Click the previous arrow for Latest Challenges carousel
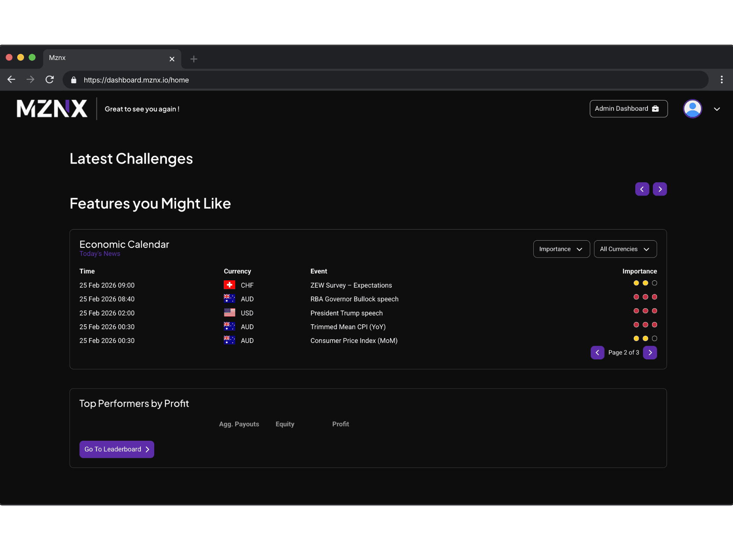The width and height of the screenshot is (733, 550). tap(642, 189)
